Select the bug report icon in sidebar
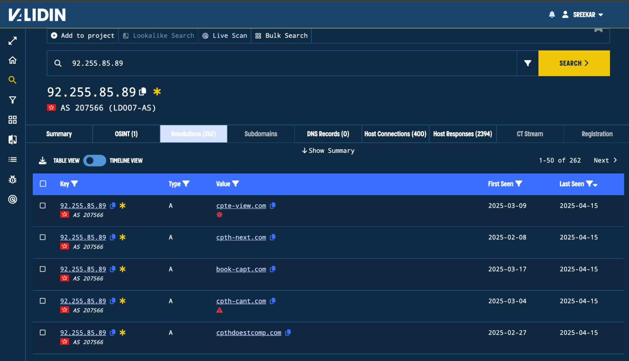The width and height of the screenshot is (629, 361). point(12,179)
